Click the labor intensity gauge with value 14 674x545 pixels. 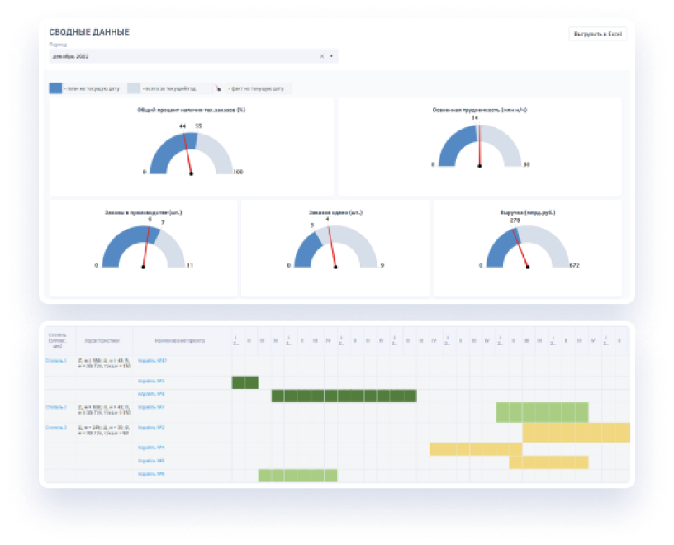pyautogui.click(x=479, y=145)
